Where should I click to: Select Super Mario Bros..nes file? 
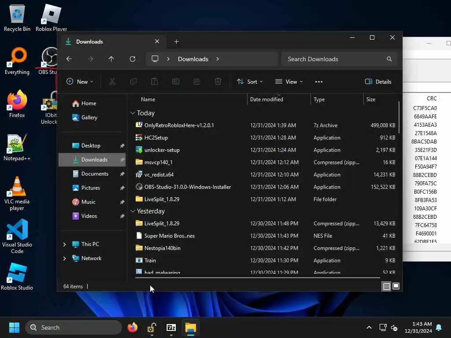(170, 236)
